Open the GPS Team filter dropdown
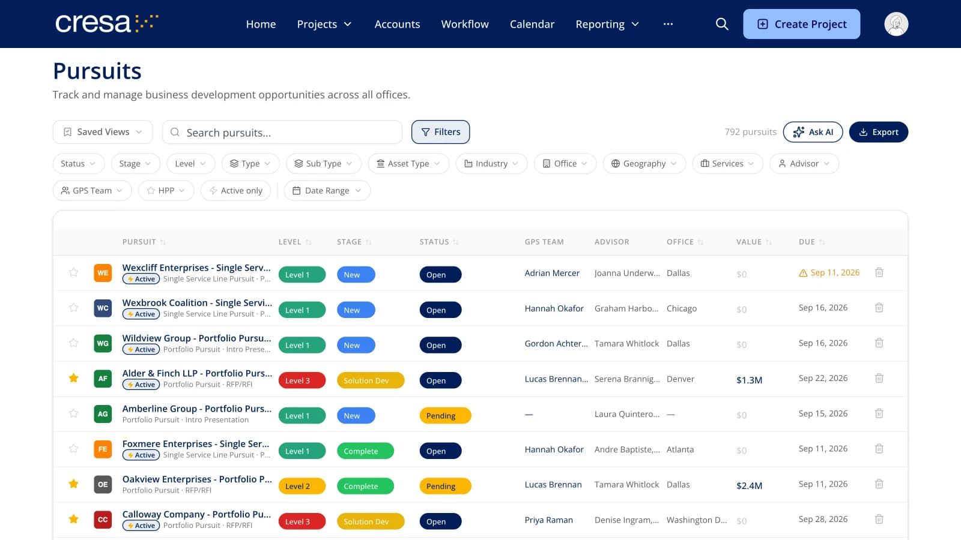 click(92, 191)
